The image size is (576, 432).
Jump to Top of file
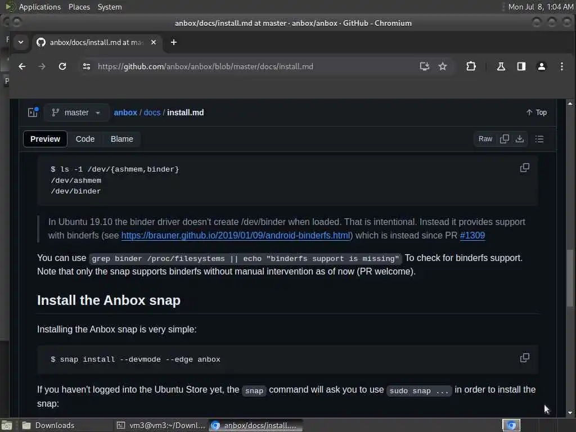pyautogui.click(x=536, y=112)
